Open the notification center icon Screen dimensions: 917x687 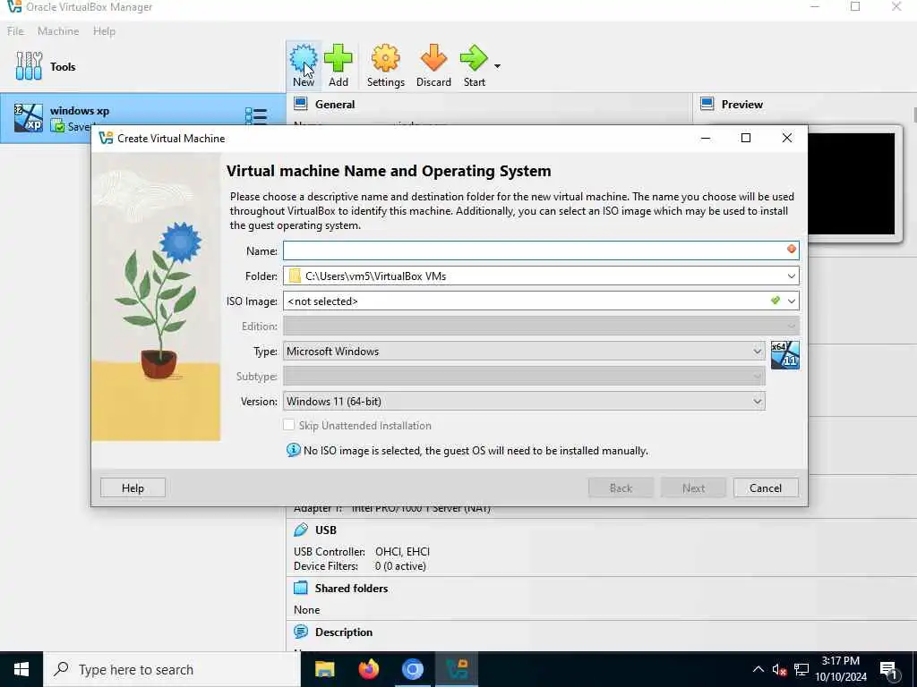point(888,671)
